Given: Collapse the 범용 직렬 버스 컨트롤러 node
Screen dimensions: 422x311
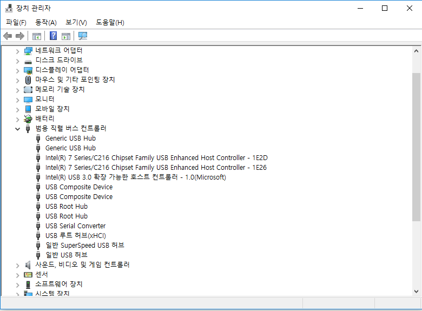Looking at the screenshot, I should [x=17, y=129].
